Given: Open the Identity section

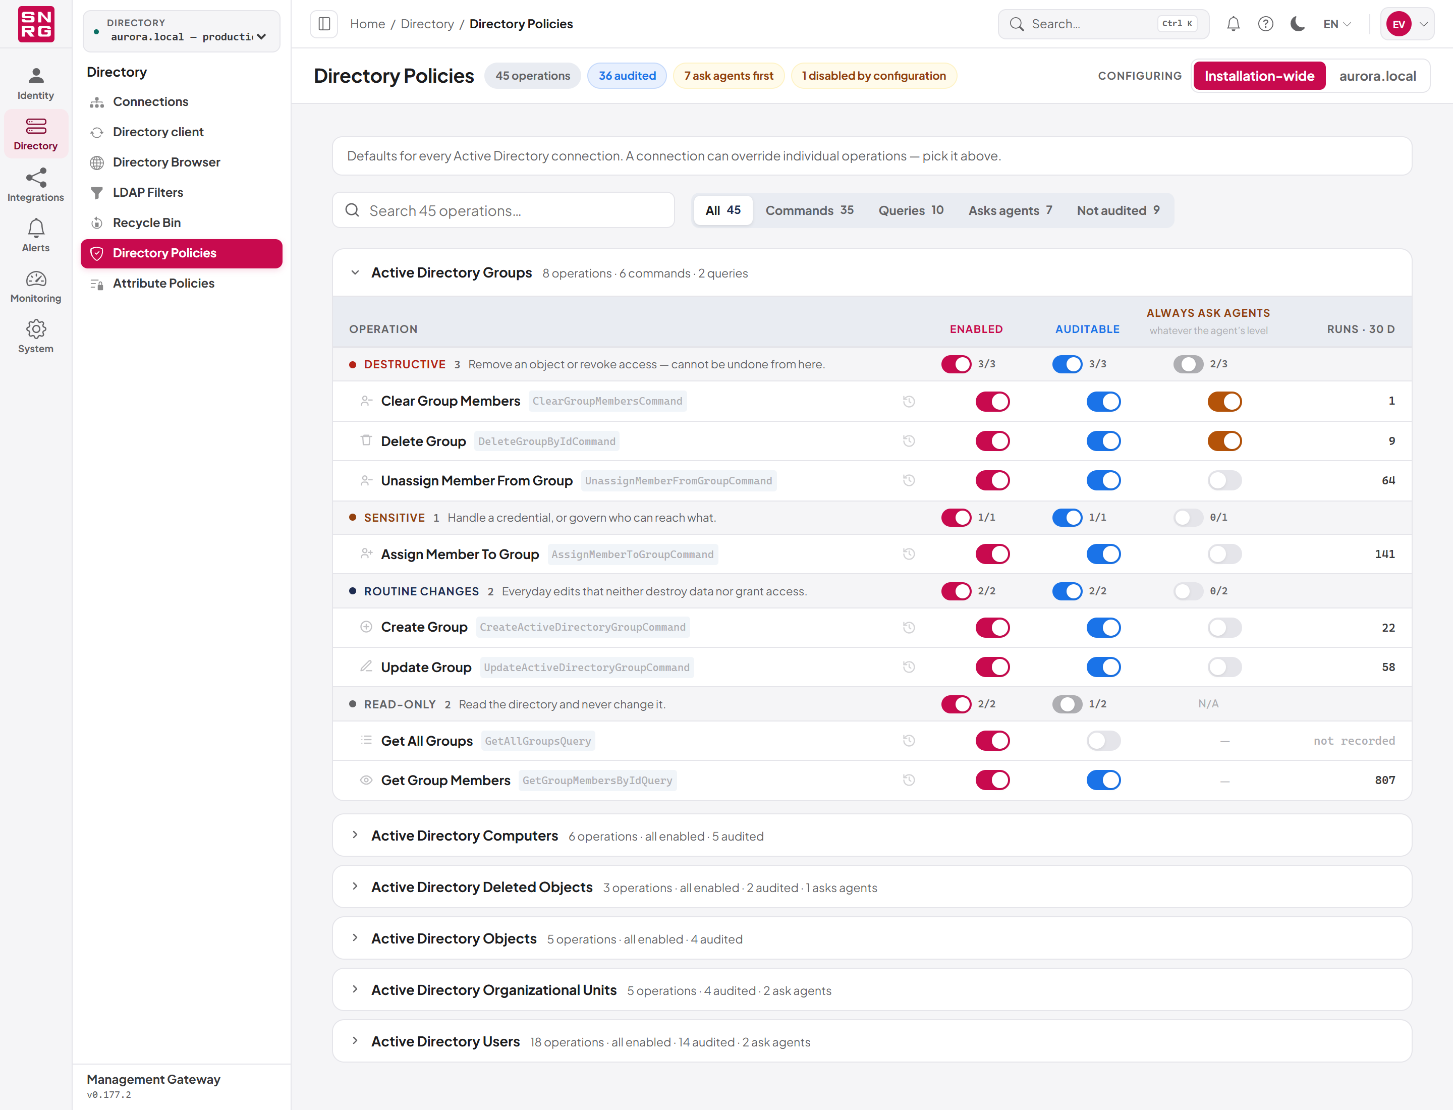Looking at the screenshot, I should tap(36, 84).
